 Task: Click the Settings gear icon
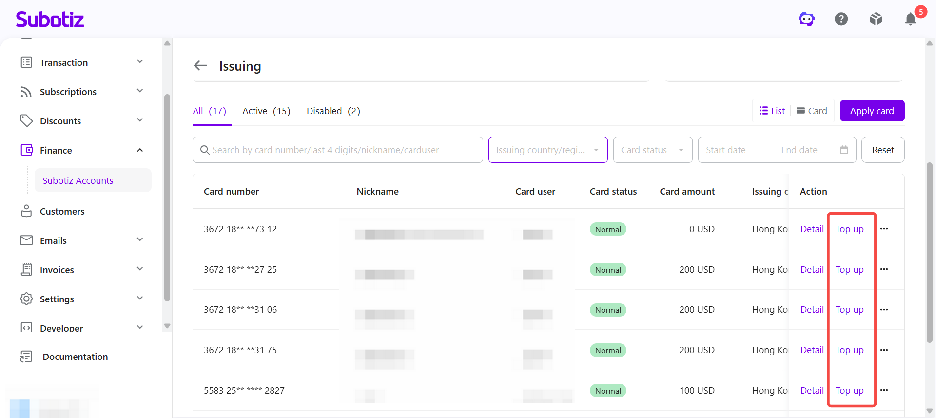click(26, 299)
